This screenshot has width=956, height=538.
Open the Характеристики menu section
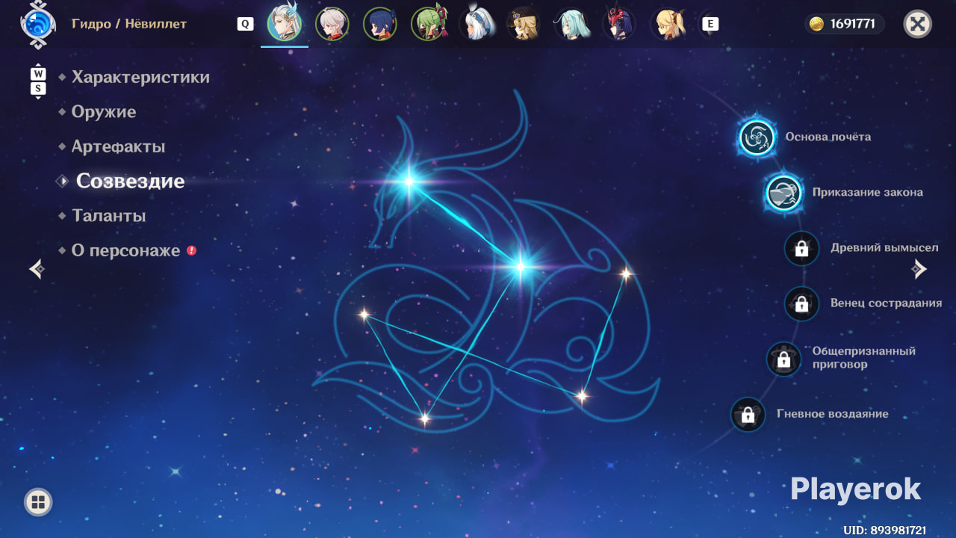coord(140,77)
